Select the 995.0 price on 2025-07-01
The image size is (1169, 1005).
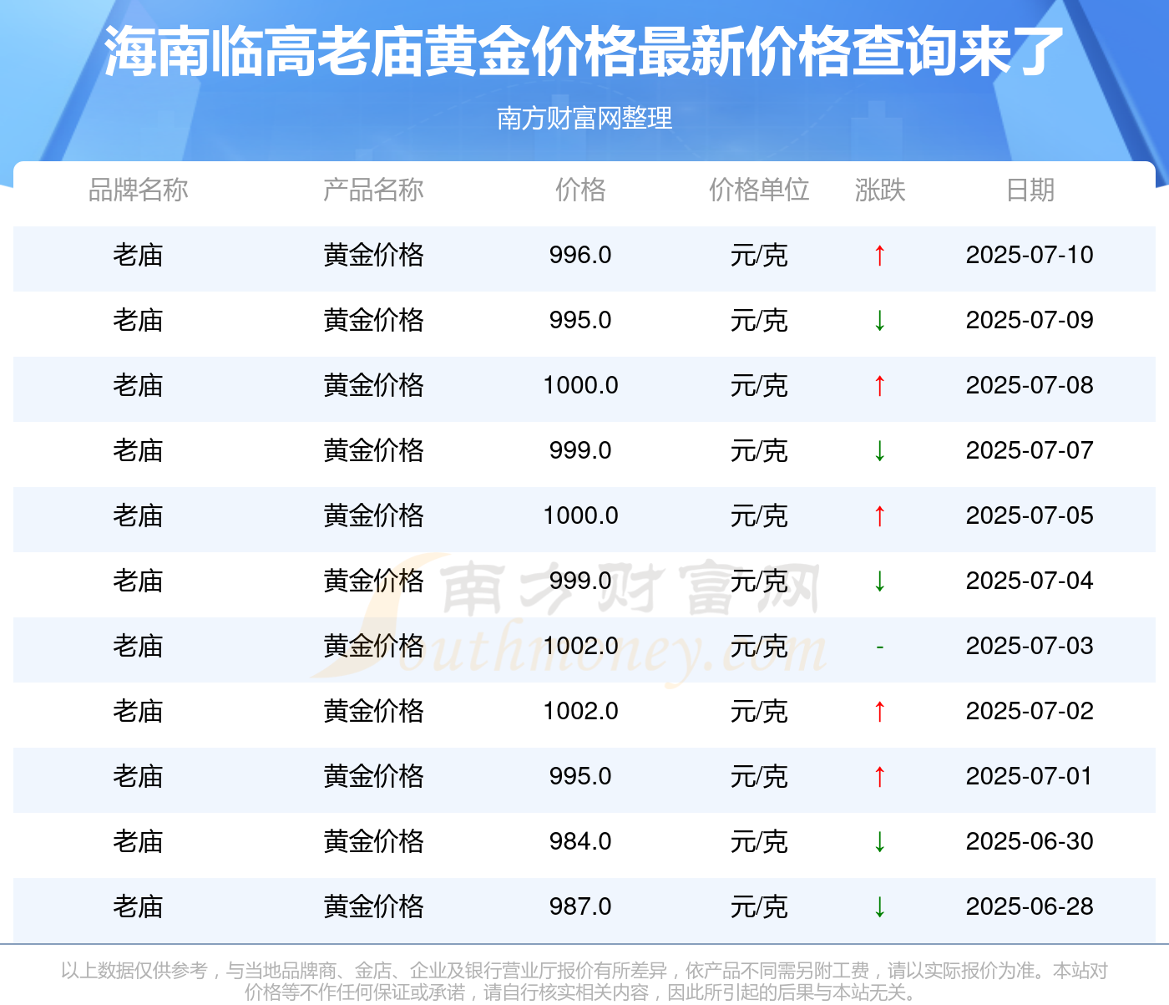[580, 776]
